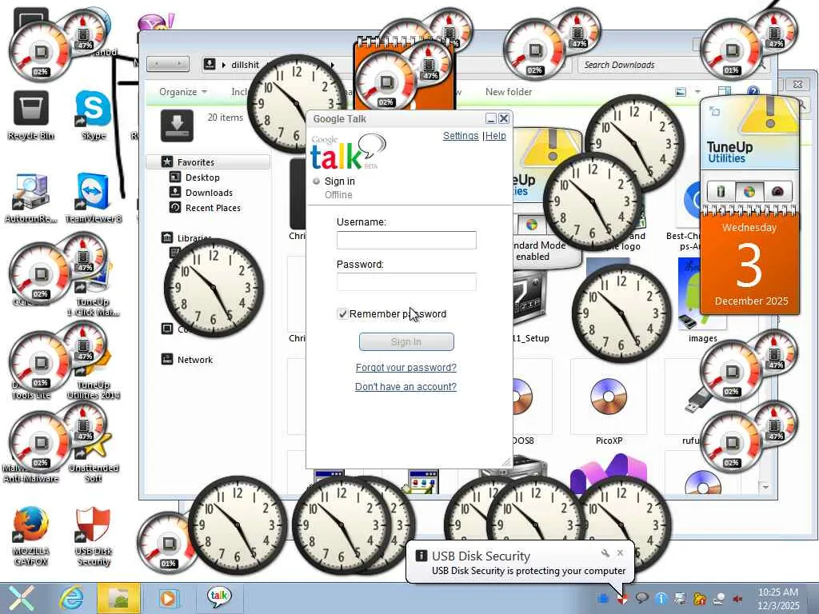This screenshot has width=819, height=614.
Task: Click Don't have an account link
Action: 406,387
